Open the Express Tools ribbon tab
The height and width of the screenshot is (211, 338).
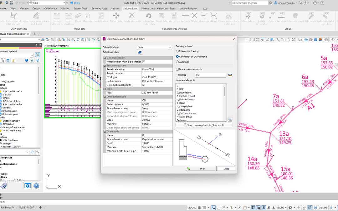[x=80, y=8]
